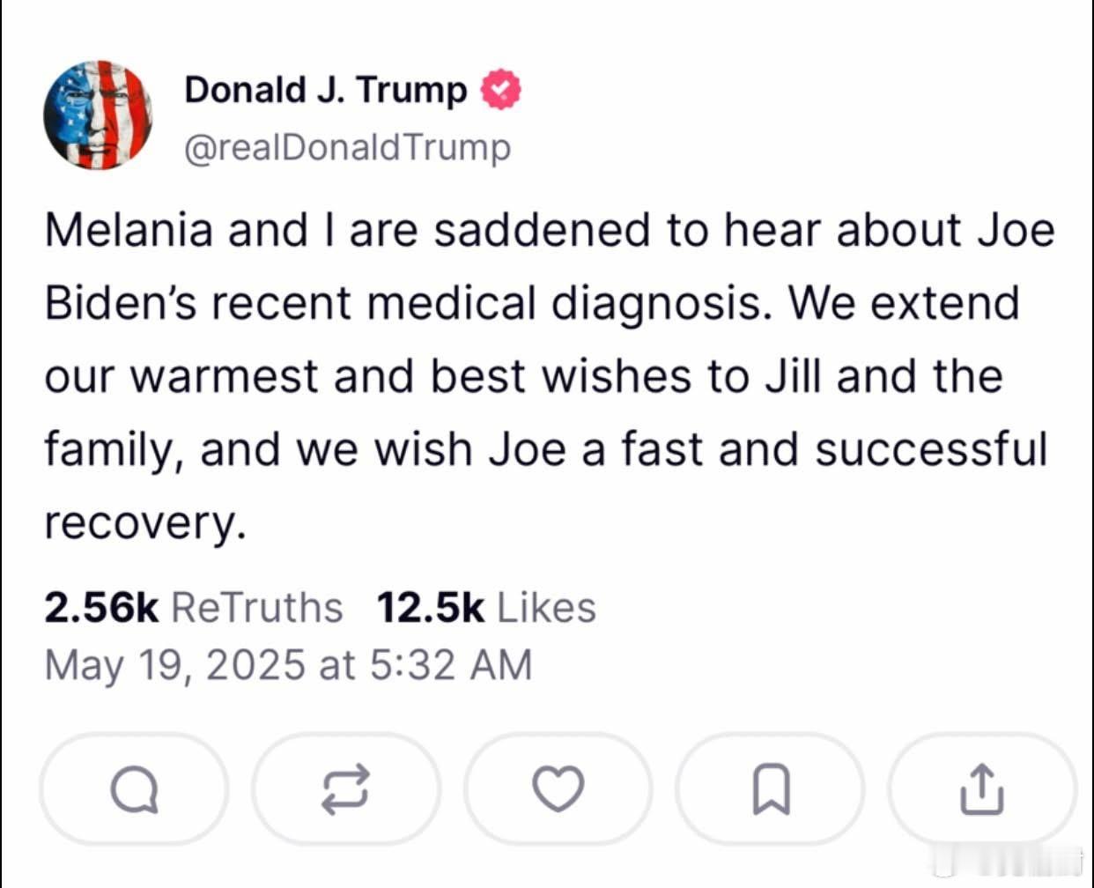
Task: Like the post with the heart icon
Action: [558, 788]
